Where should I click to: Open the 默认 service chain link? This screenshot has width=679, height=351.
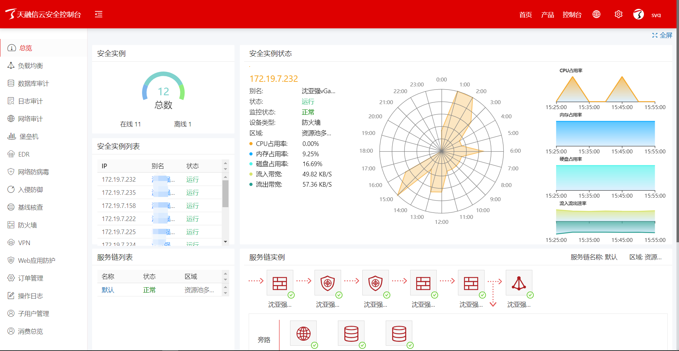[108, 290]
